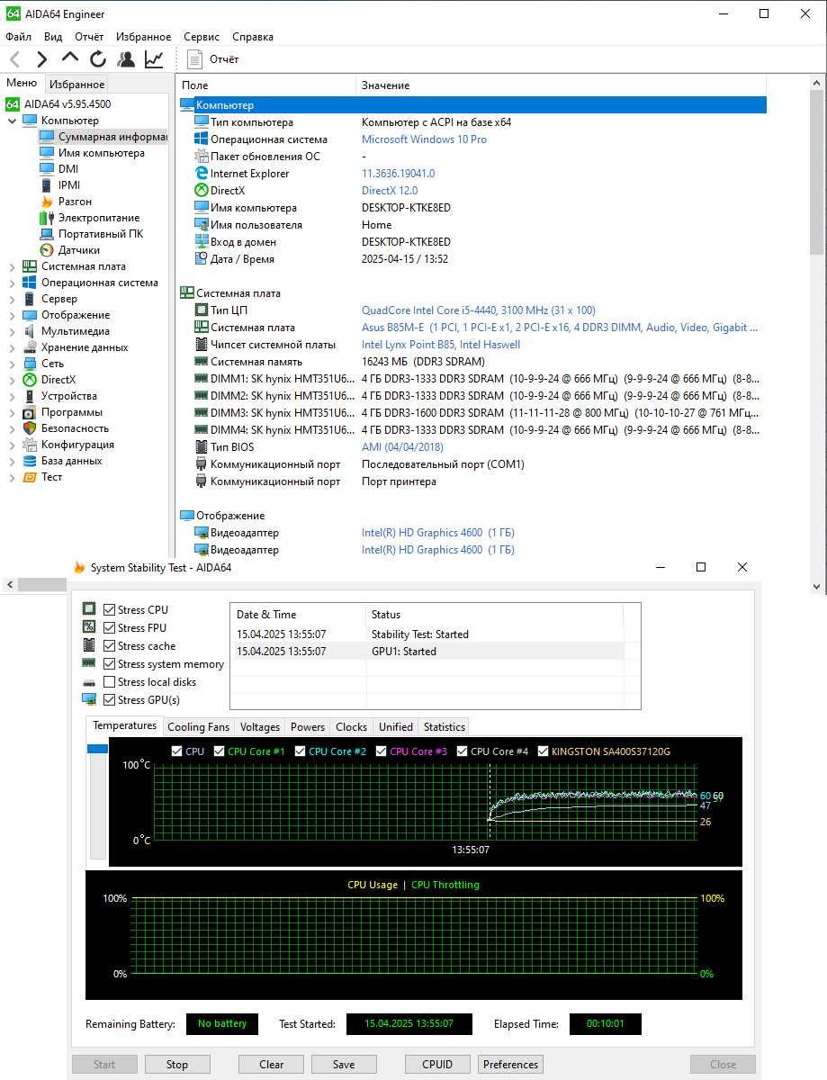Image resolution: width=827 pixels, height=1080 pixels.
Task: Click the DIMM1 memory module icon
Action: pyautogui.click(x=202, y=379)
